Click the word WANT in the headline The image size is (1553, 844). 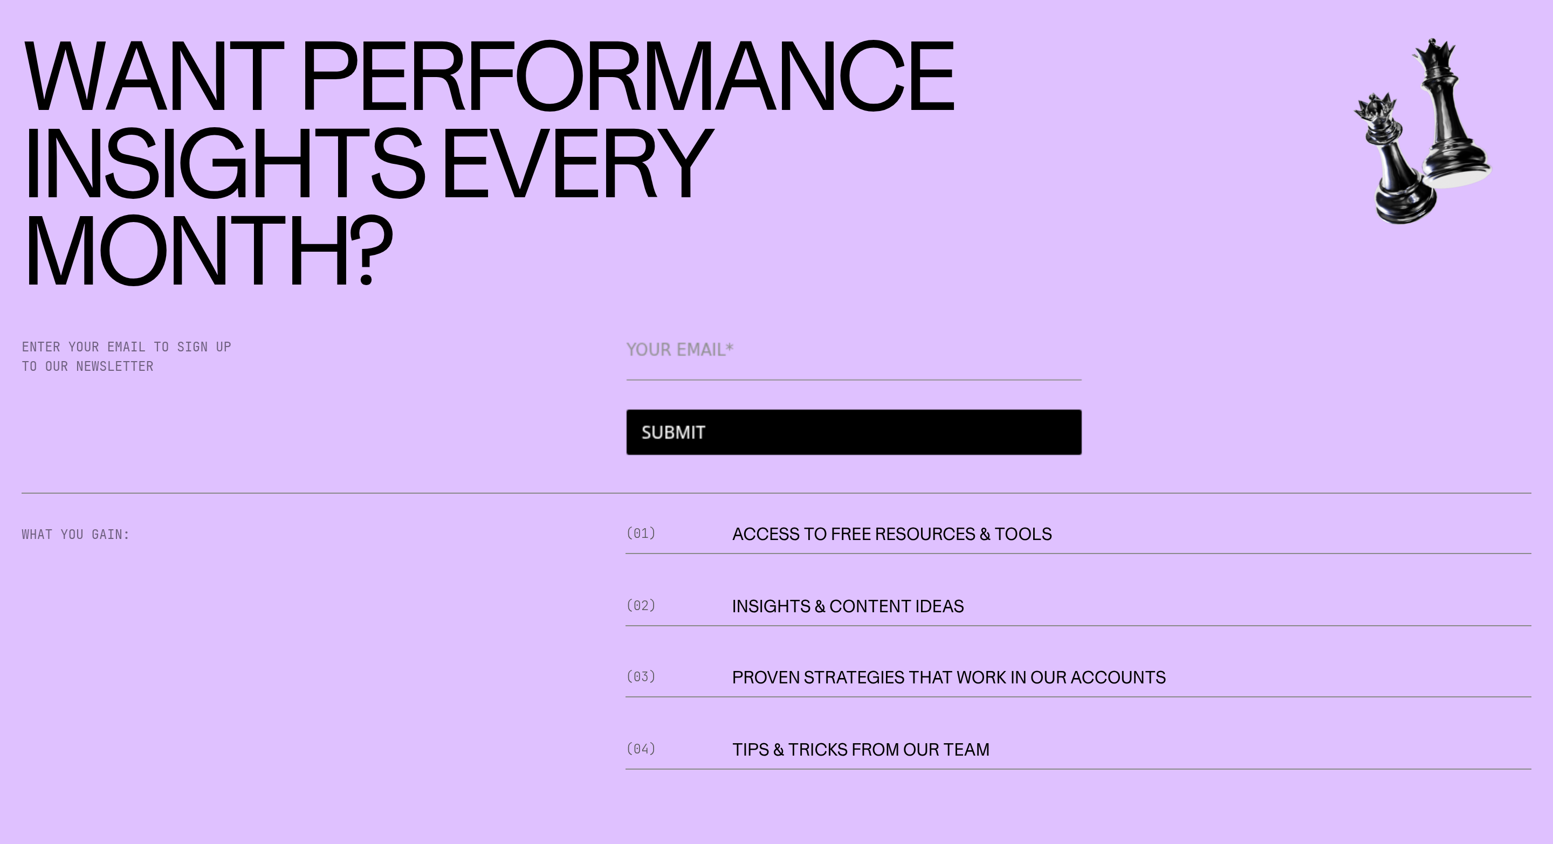[154, 76]
